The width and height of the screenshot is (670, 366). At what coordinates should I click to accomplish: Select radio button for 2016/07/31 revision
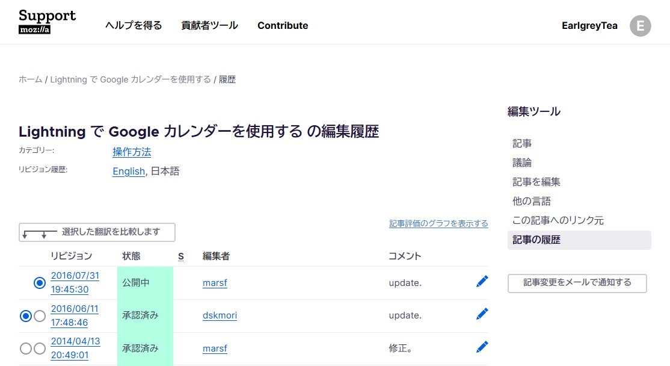40,283
